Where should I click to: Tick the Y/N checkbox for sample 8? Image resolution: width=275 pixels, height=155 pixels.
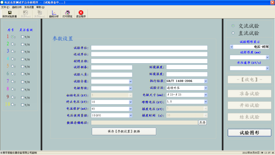click(22, 90)
